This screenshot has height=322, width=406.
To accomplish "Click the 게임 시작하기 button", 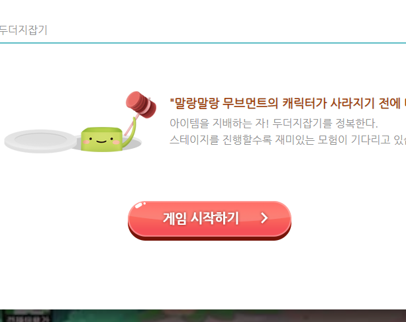I will [209, 220].
